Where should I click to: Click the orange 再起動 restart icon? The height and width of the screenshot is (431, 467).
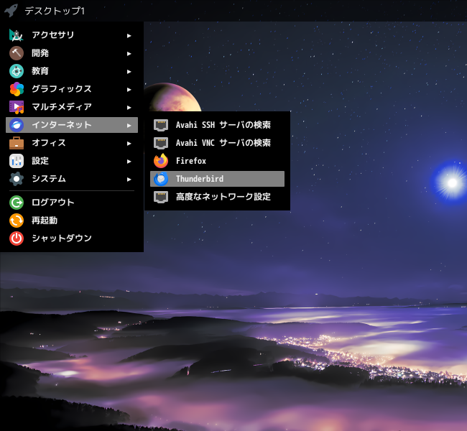coord(17,221)
